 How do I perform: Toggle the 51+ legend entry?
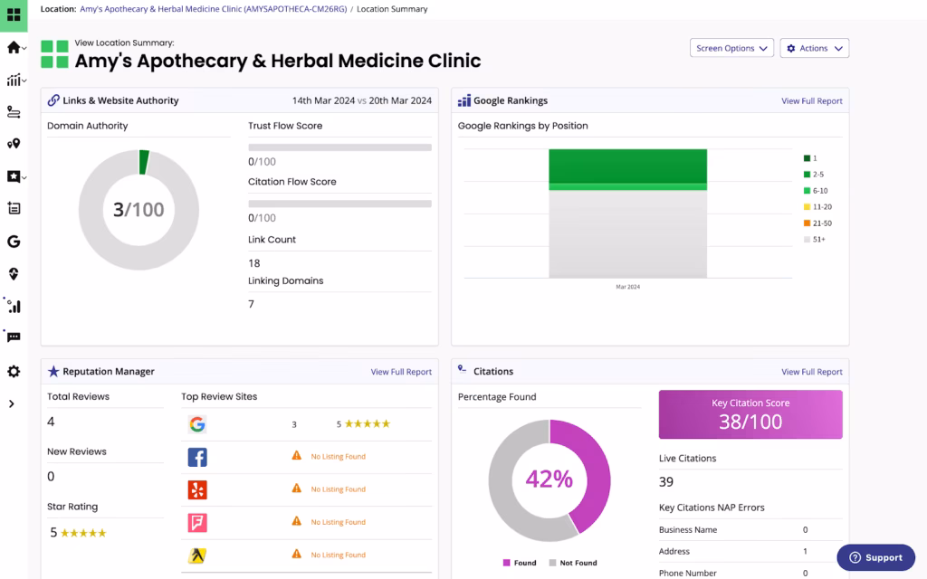(x=815, y=239)
